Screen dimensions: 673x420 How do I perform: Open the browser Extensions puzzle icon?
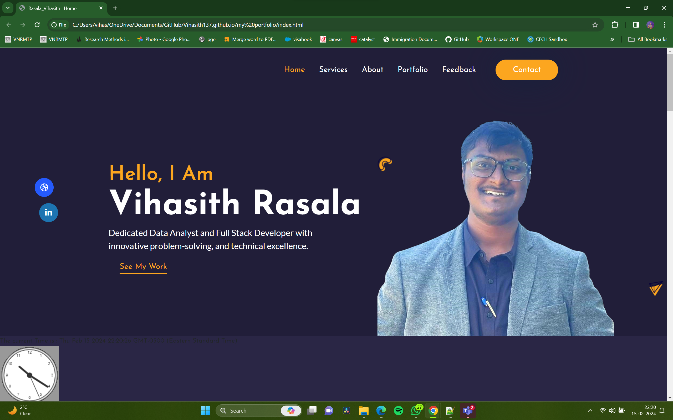(x=615, y=25)
